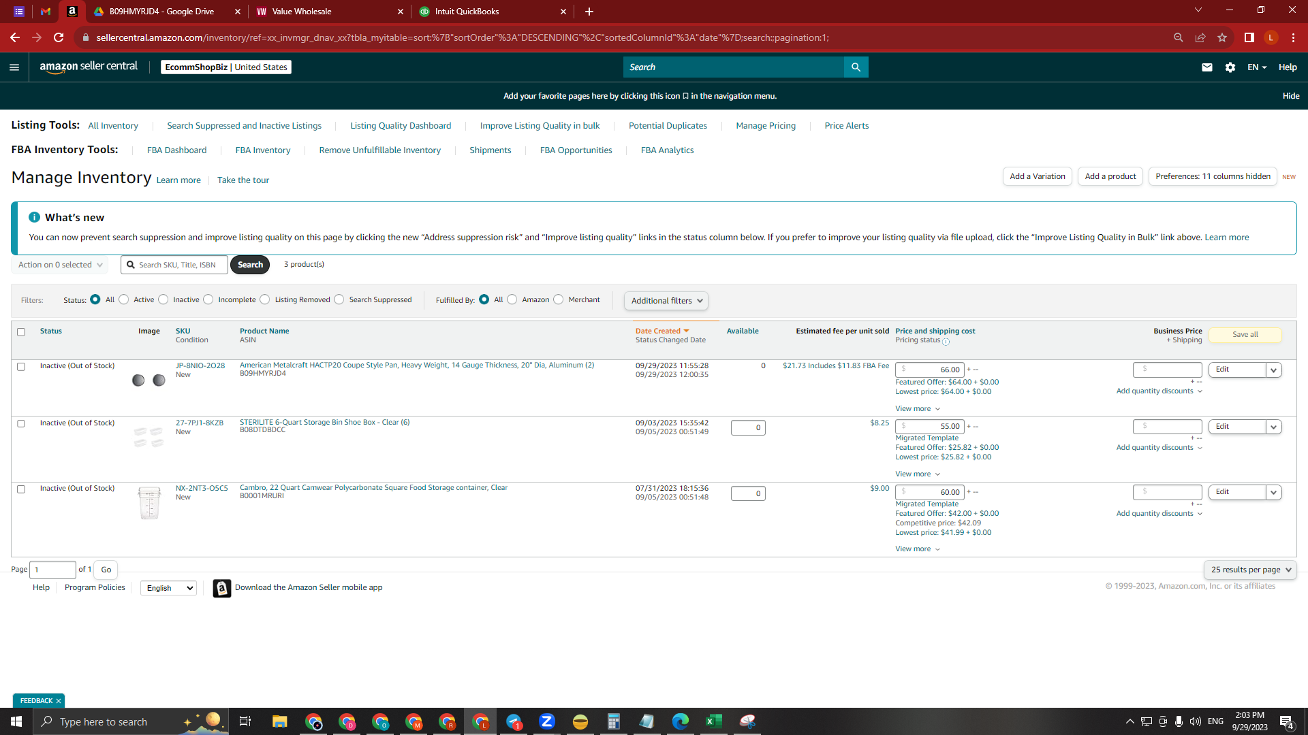Click the Amazon mobile app icon
Viewport: 1308px width, 735px height.
(x=222, y=588)
